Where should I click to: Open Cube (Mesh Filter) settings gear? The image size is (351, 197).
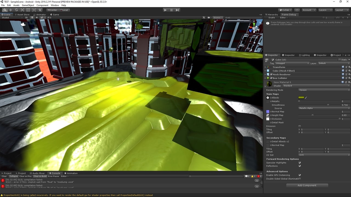[x=349, y=71]
